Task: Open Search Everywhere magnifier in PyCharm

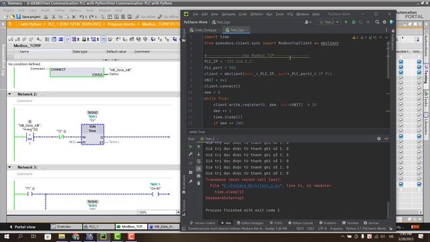Action: (x=378, y=22)
